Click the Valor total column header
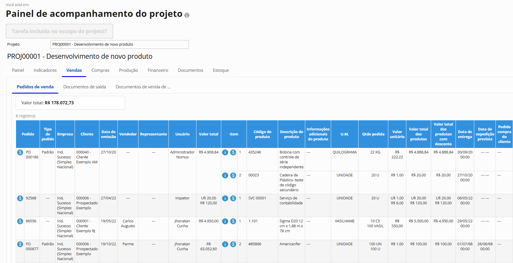This screenshot has width=513, height=263. (x=208, y=134)
